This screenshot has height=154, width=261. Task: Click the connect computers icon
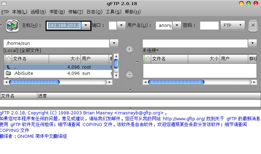click(x=12, y=25)
